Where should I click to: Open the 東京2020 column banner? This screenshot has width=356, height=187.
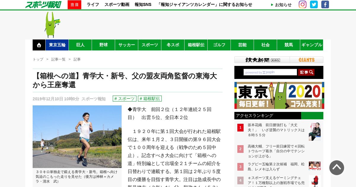[x=279, y=96]
